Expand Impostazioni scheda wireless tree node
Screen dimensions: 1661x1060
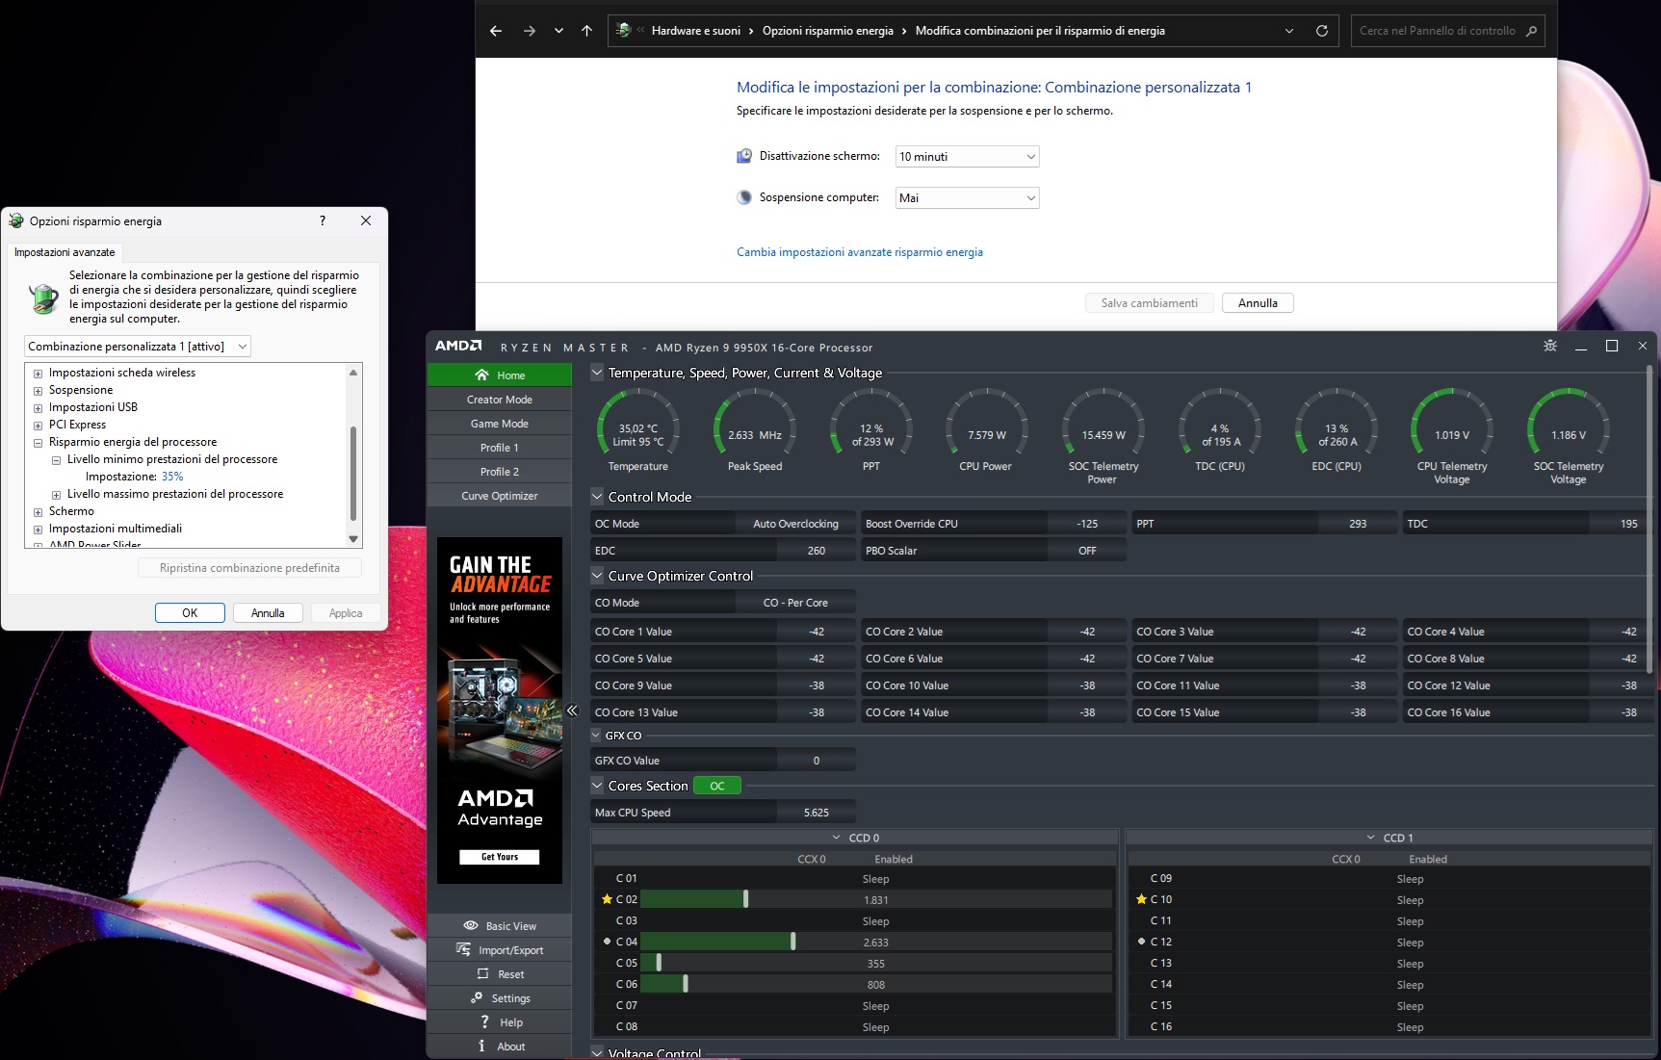pos(39,374)
